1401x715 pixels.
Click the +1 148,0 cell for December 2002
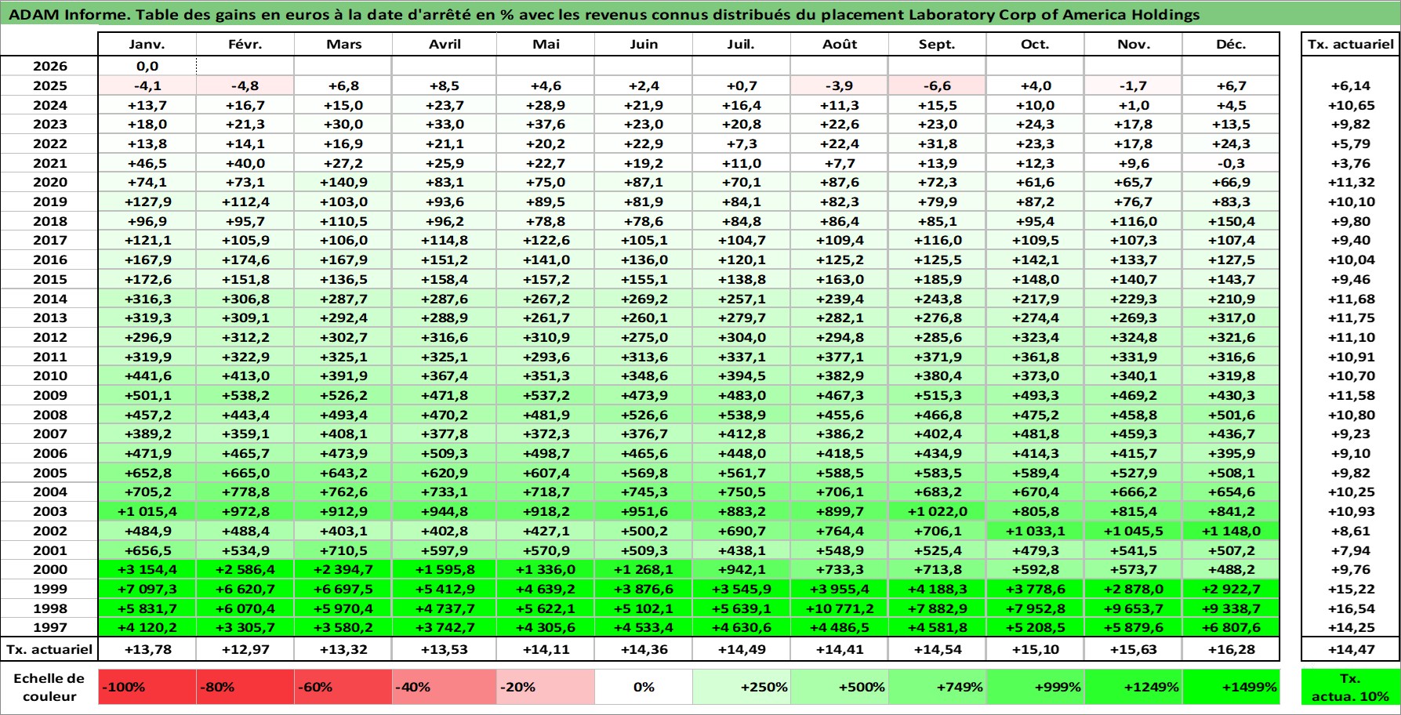1231,531
